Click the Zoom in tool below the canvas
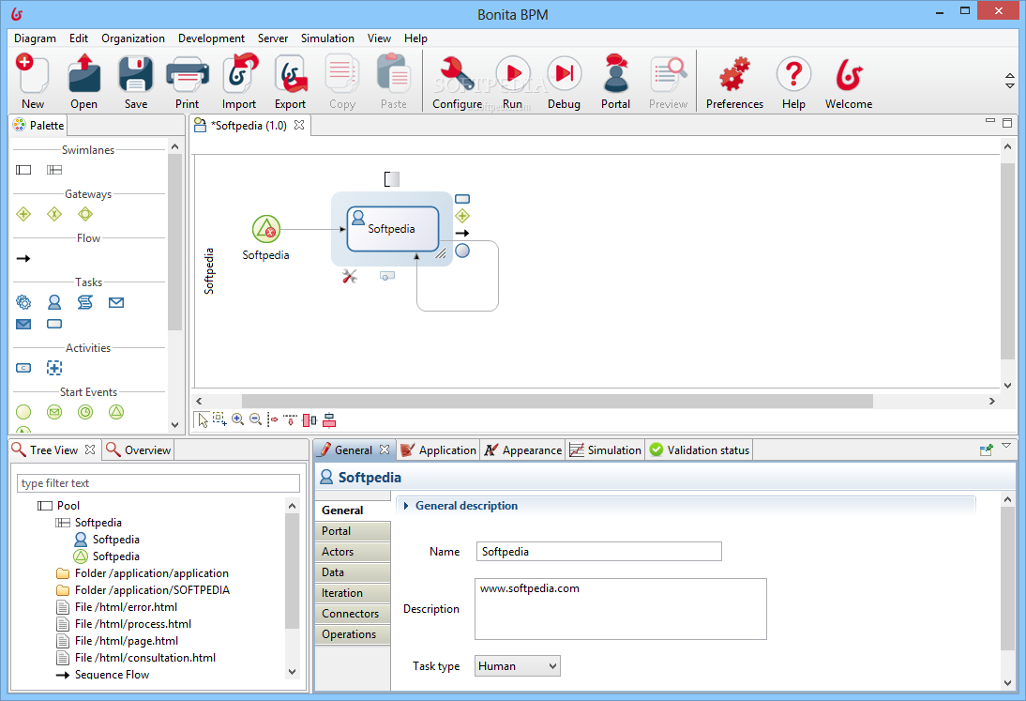The height and width of the screenshot is (701, 1026). point(237,419)
